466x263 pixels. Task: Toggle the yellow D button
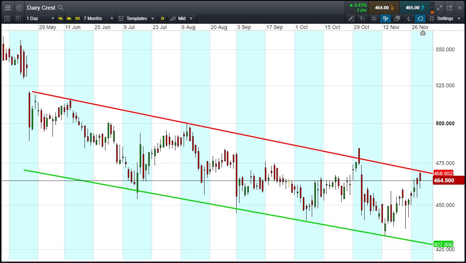[x=162, y=18]
